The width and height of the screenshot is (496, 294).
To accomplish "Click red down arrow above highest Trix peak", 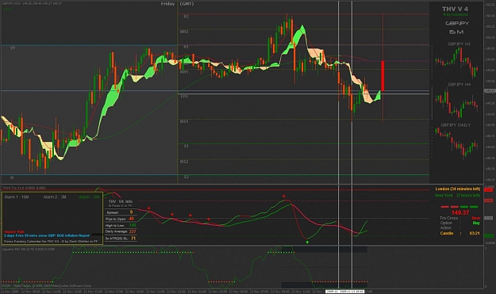I will (284, 196).
